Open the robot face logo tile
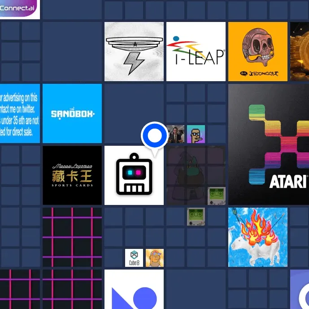The width and height of the screenshot is (309, 309). point(134,175)
